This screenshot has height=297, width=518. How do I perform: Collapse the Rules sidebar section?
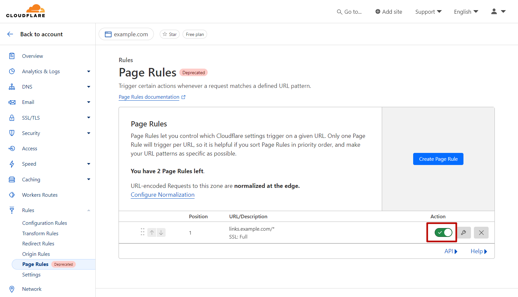[x=89, y=210]
